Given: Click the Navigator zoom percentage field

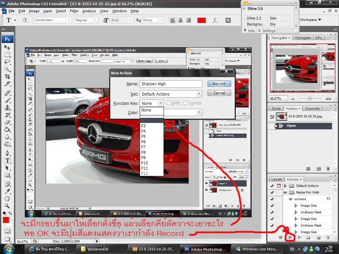Looking at the screenshot, I should pyautogui.click(x=278, y=98).
